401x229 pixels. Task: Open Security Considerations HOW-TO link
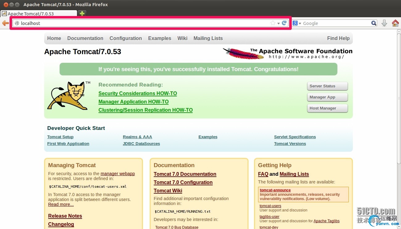coord(138,93)
